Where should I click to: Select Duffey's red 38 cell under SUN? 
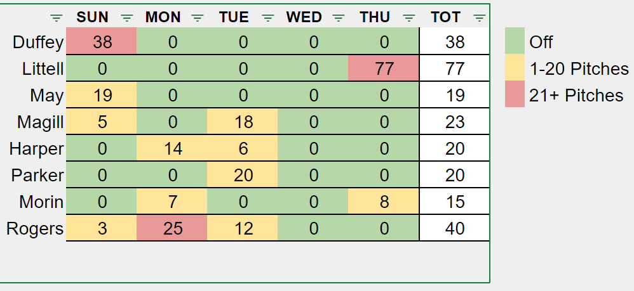pyautogui.click(x=102, y=42)
